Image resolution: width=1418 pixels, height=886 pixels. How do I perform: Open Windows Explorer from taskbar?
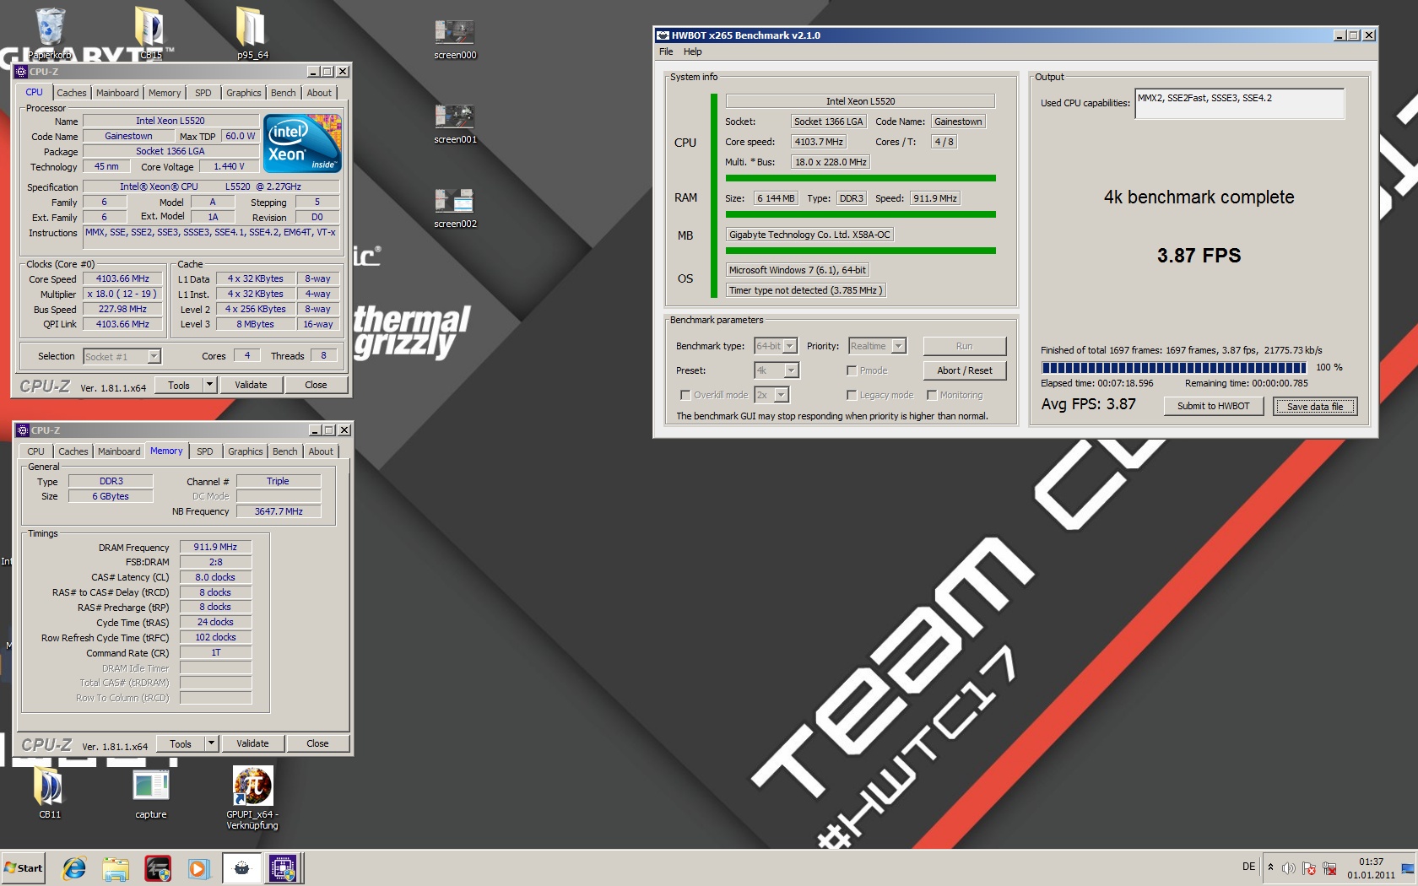pyautogui.click(x=116, y=867)
